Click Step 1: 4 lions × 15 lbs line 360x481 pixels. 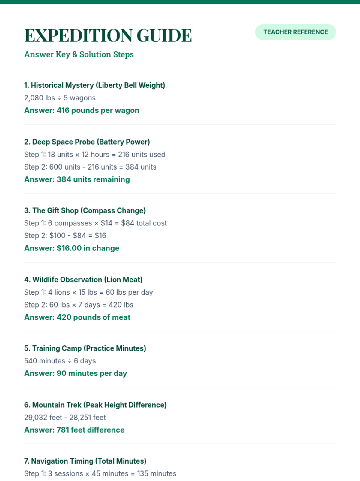click(x=88, y=292)
